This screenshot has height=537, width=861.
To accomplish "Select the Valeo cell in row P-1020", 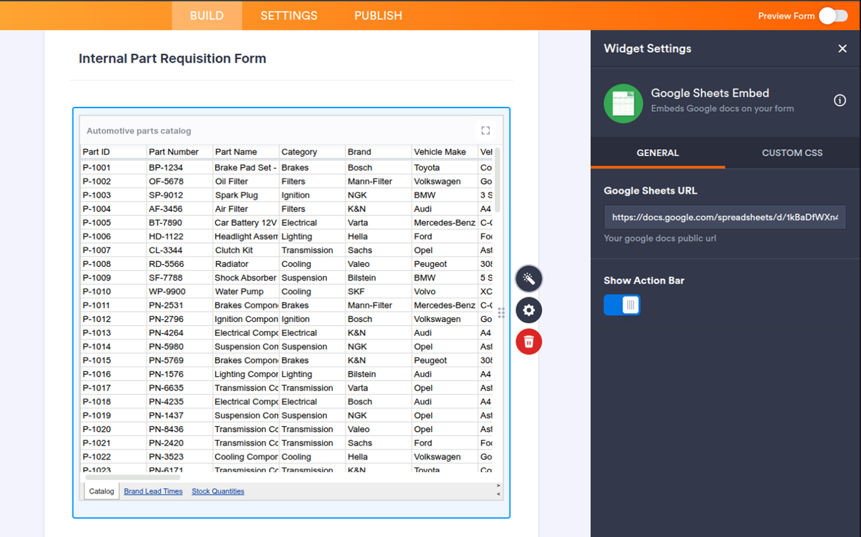I will pyautogui.click(x=378, y=429).
